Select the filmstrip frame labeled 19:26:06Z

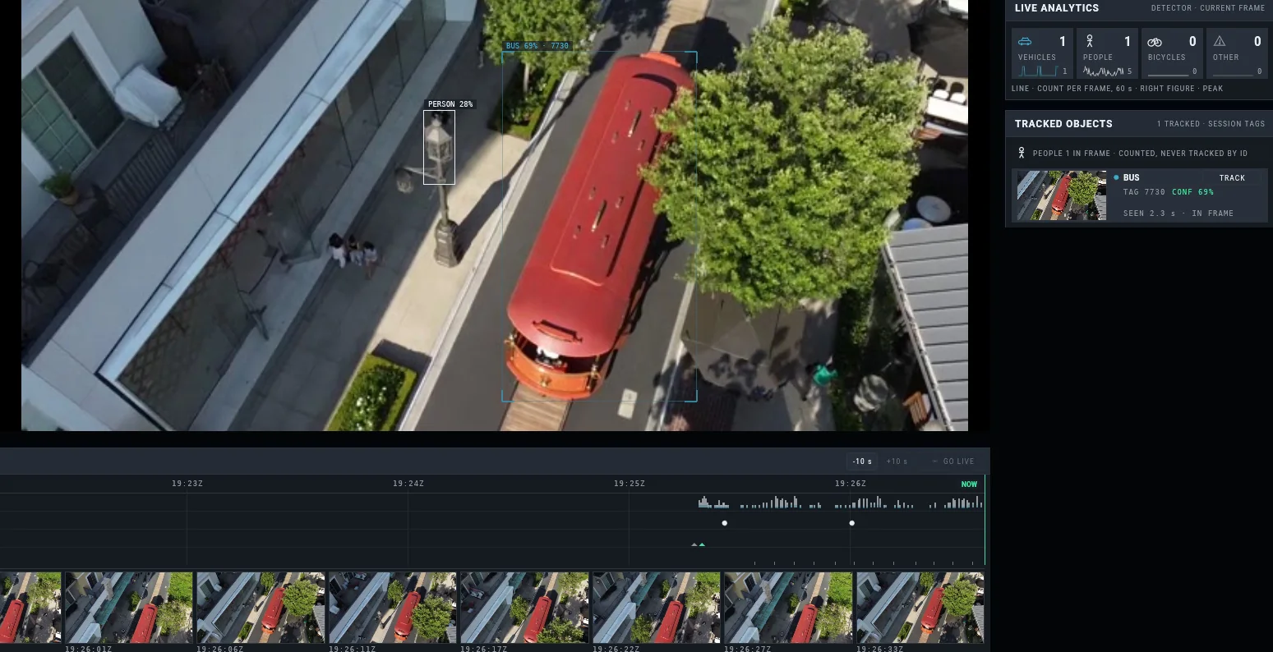[261, 608]
